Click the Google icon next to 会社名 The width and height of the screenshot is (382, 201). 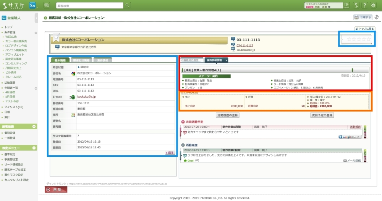tap(73, 73)
